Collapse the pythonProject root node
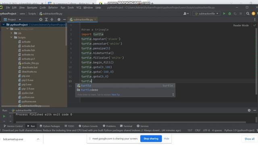 point(4,25)
